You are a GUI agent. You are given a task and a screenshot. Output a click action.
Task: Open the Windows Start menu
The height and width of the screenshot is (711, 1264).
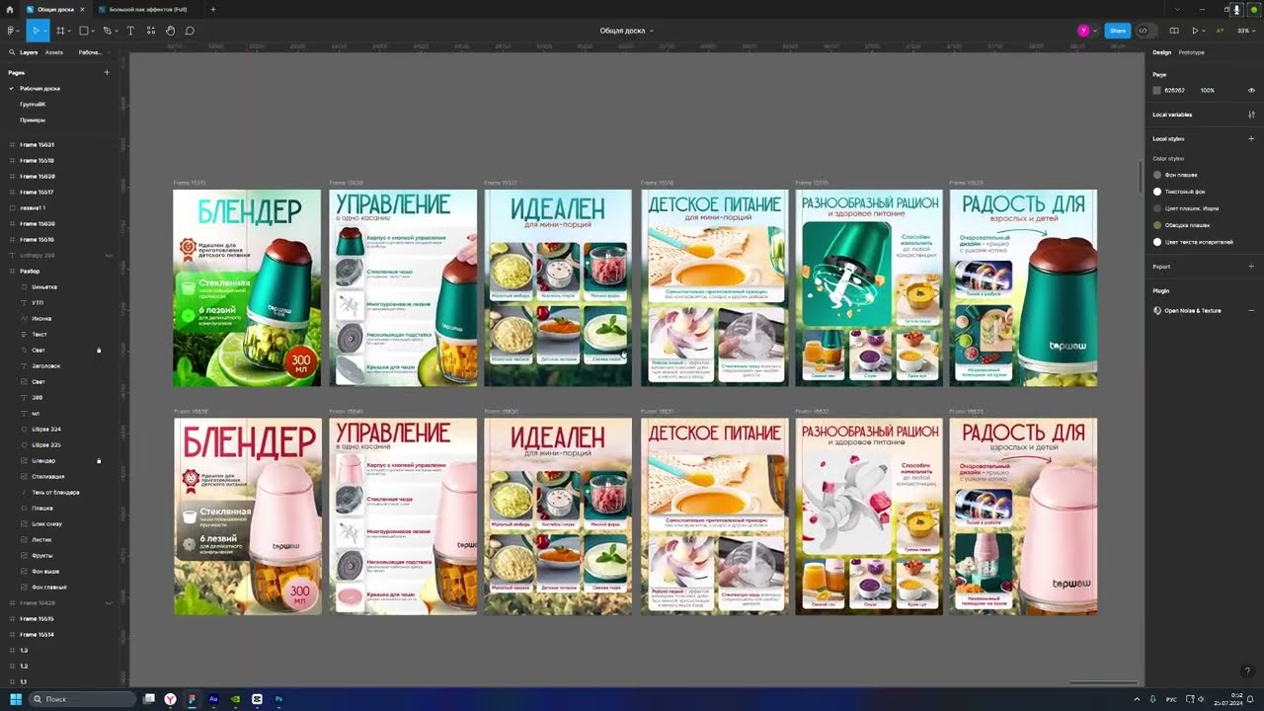tap(16, 699)
